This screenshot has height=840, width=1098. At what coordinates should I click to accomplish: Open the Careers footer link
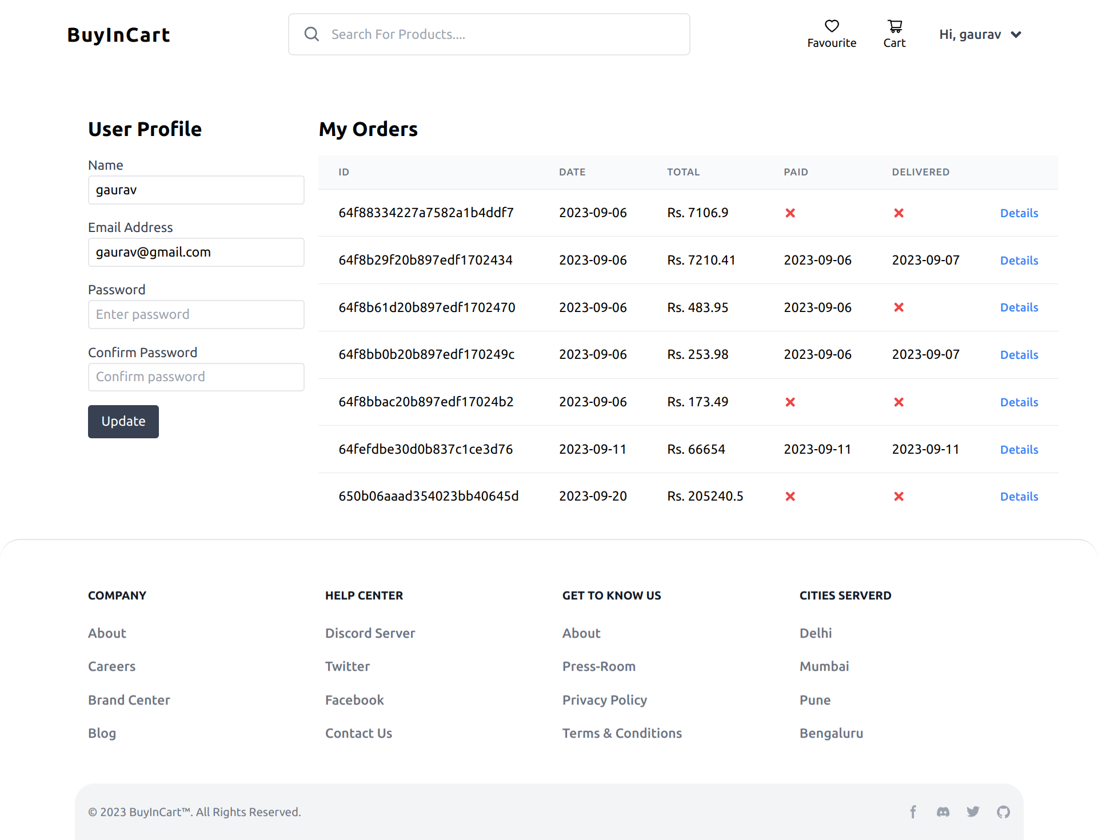coord(111,666)
